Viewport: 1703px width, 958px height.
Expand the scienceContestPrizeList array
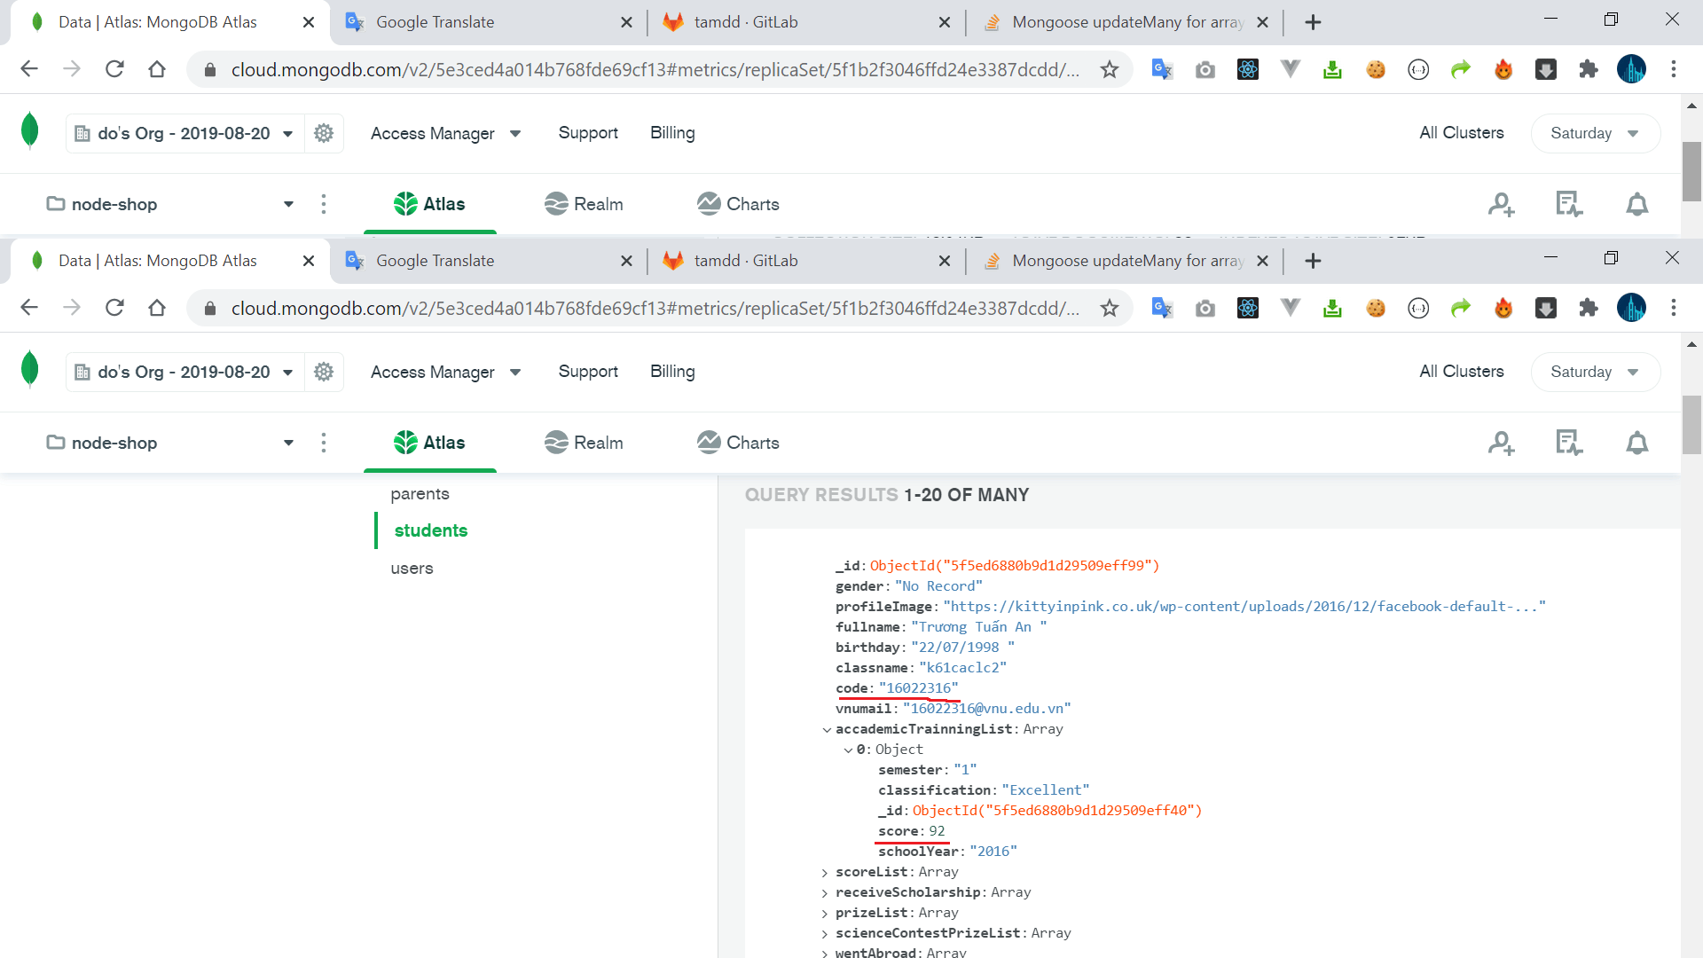[x=826, y=933]
